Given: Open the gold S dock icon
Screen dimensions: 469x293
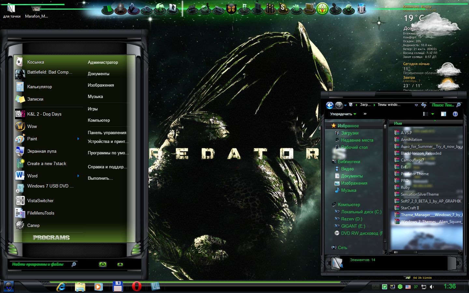Looking at the screenshot, I should coord(283,8).
